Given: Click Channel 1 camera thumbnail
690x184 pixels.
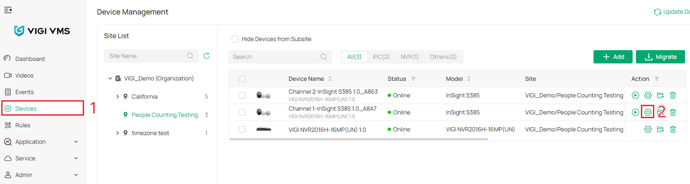Looking at the screenshot, I should click(x=264, y=112).
